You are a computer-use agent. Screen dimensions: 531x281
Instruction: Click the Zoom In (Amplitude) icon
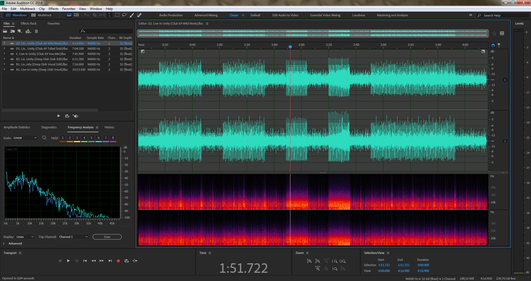[x=309, y=261]
